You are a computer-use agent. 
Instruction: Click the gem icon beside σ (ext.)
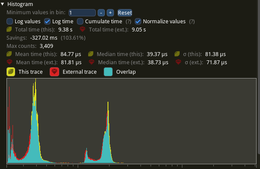(178, 62)
